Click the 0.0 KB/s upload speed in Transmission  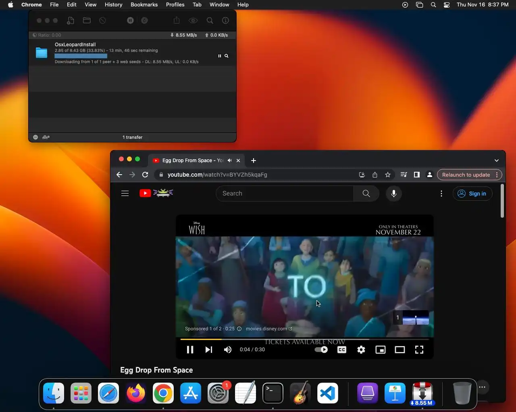click(x=216, y=35)
